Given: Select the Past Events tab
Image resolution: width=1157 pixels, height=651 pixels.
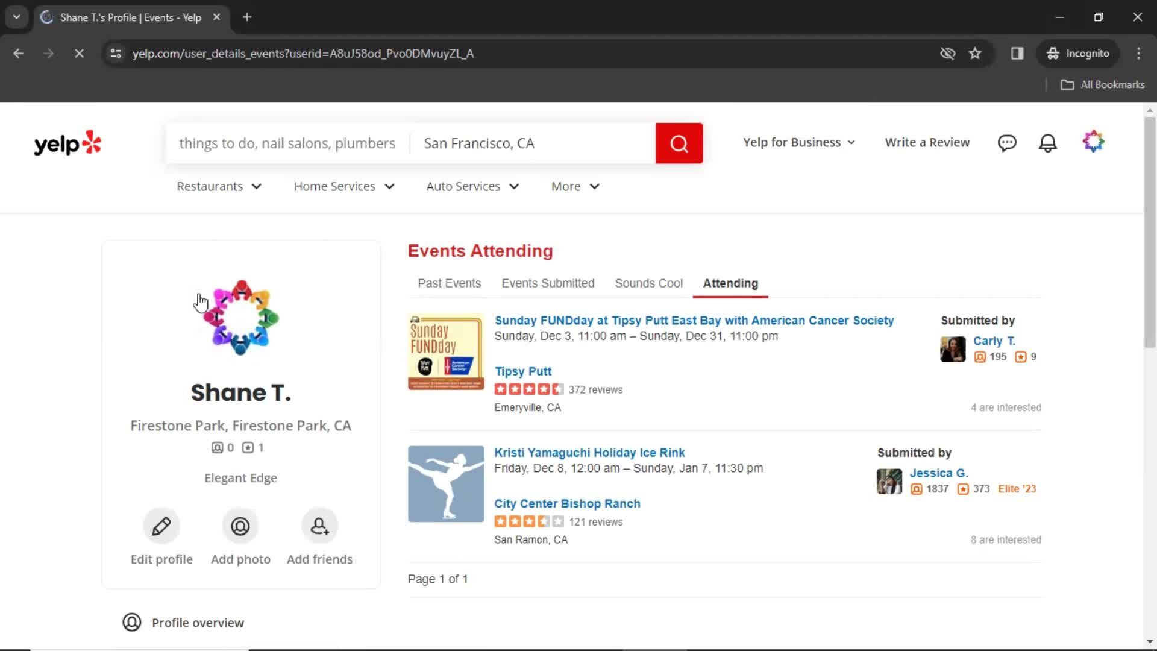Looking at the screenshot, I should [449, 283].
